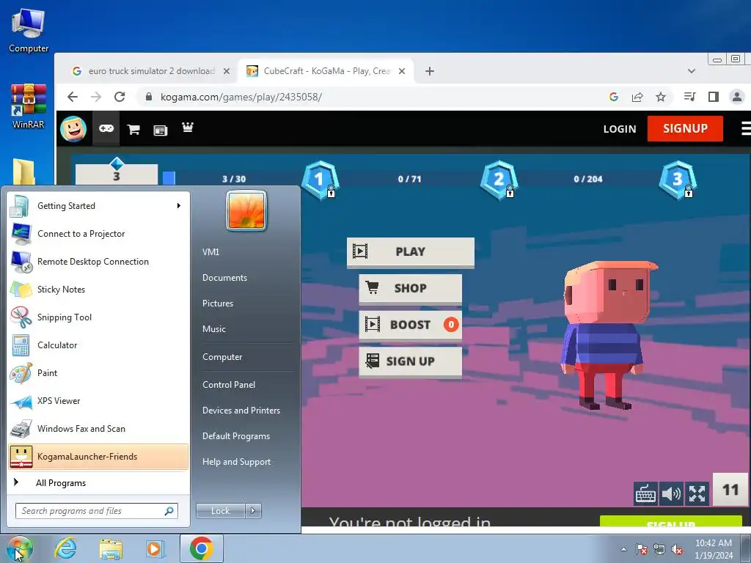The width and height of the screenshot is (751, 563).
Task: Click the Google icon in address bar
Action: tap(614, 97)
